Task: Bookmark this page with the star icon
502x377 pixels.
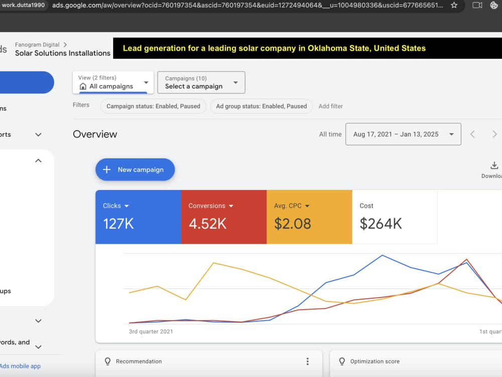Action: tap(454, 5)
